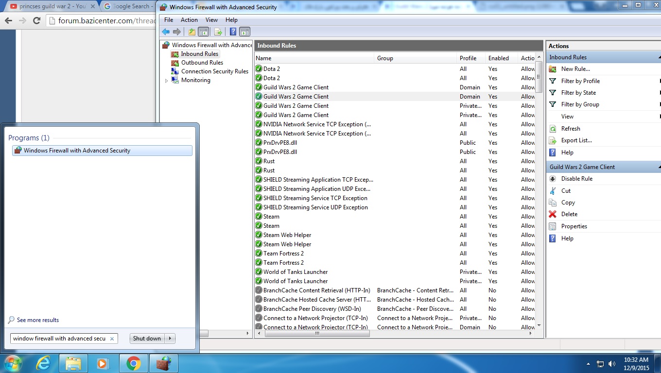Open Filter by Profile in Actions pane
Viewport: 661px width, 373px height.
click(580, 81)
